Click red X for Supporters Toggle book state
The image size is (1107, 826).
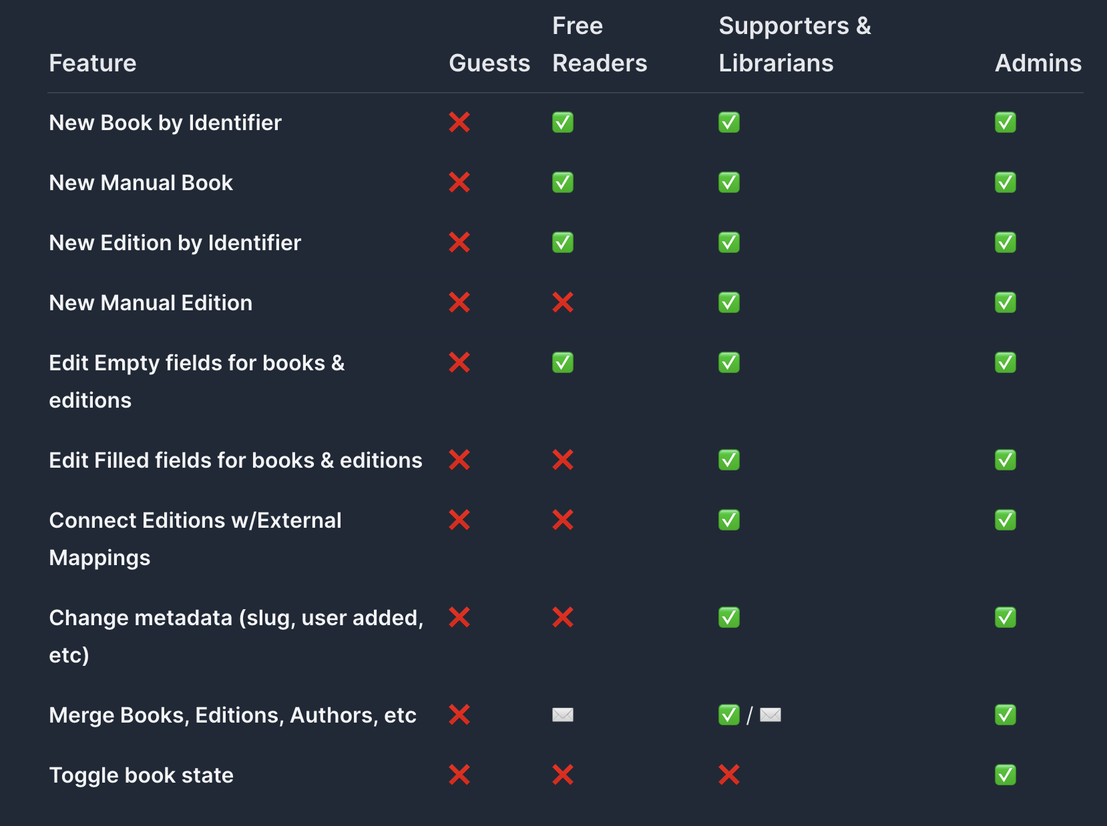[x=729, y=775]
